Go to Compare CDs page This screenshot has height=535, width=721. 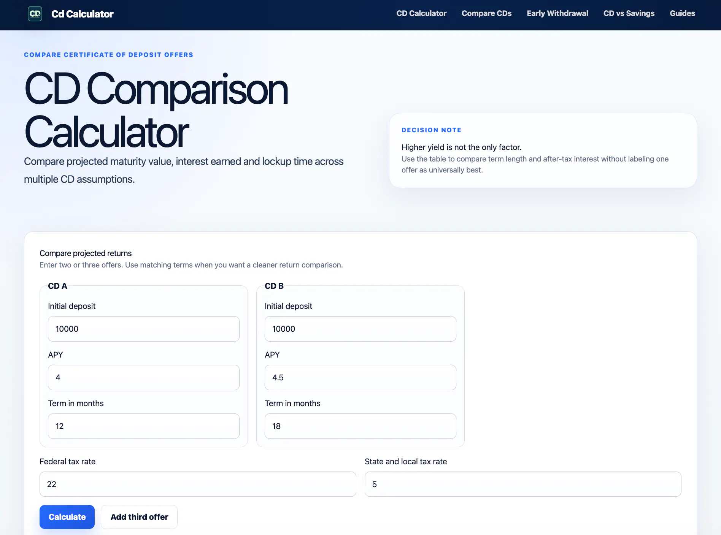[x=486, y=13]
